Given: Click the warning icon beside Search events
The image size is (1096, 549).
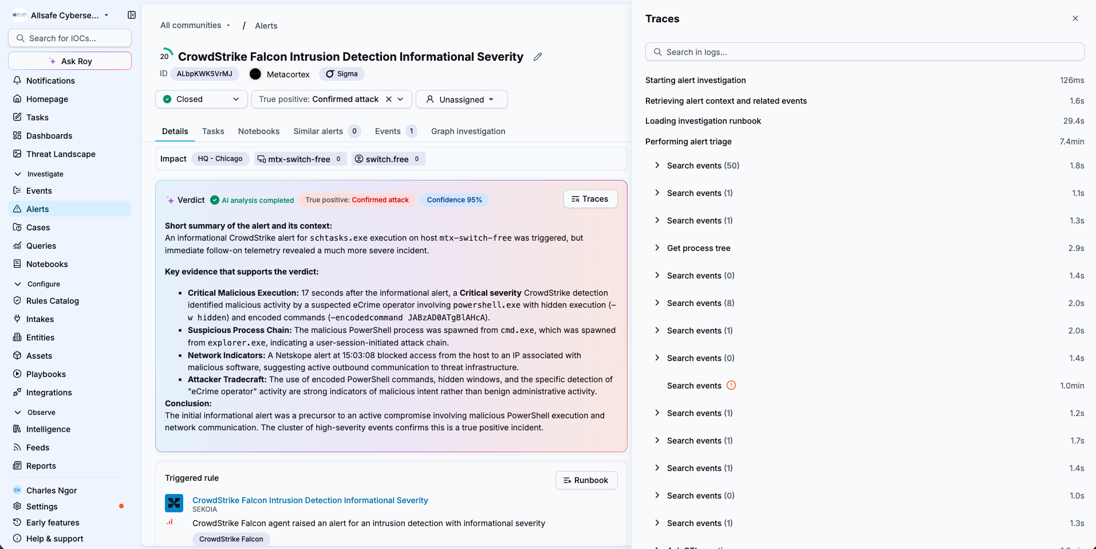Looking at the screenshot, I should 731,385.
